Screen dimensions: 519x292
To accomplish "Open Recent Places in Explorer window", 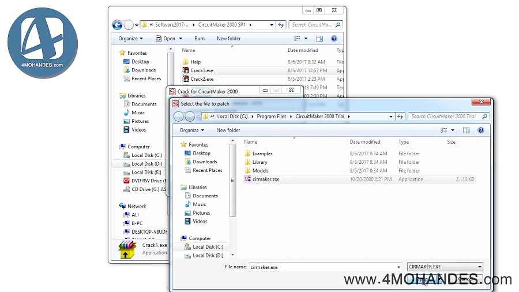I will (146, 79).
